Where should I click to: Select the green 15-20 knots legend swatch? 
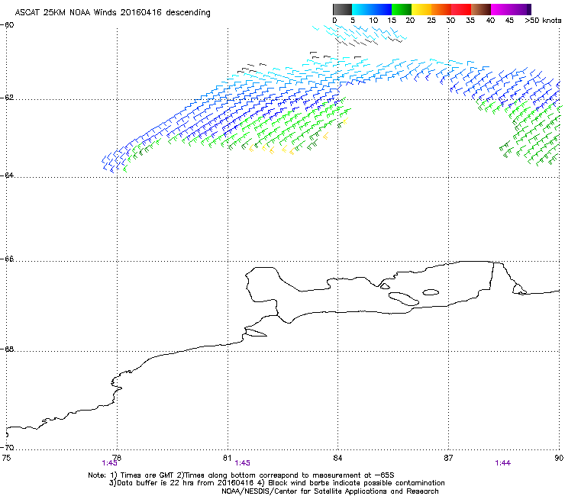tap(402, 9)
